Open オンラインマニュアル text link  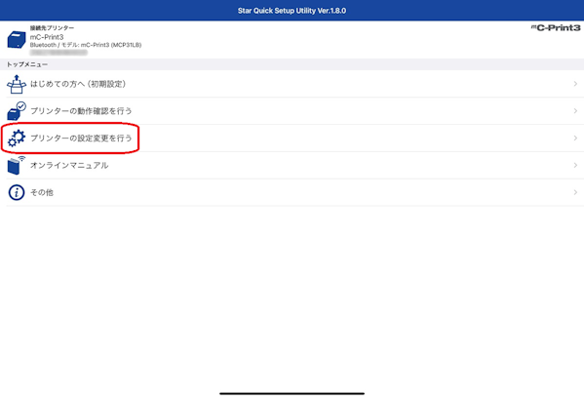(69, 166)
